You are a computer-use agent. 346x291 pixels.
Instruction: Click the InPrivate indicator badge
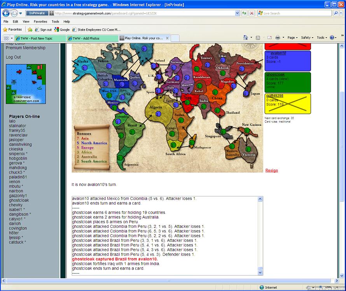37,13
